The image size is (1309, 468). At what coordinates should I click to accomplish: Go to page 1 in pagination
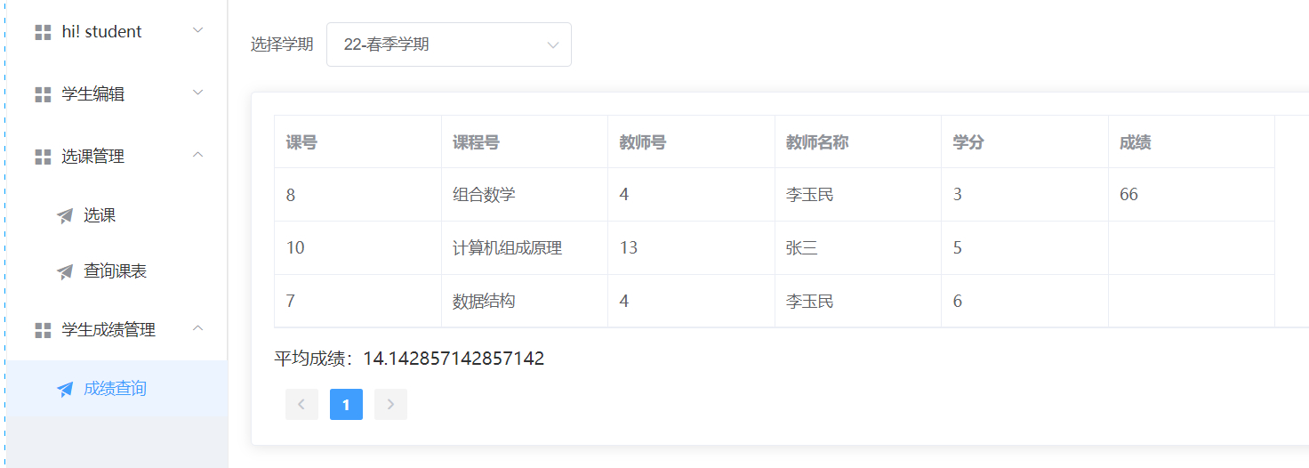pyautogui.click(x=346, y=405)
